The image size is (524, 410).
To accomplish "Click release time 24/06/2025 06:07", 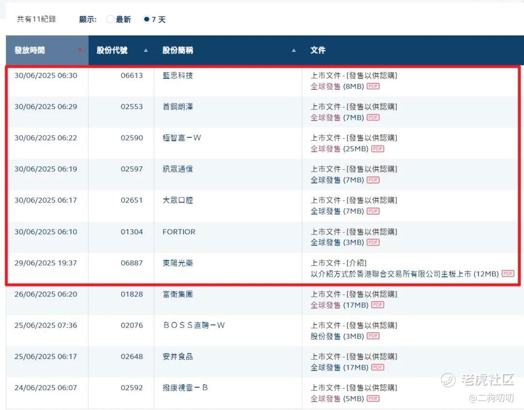I will (x=46, y=388).
